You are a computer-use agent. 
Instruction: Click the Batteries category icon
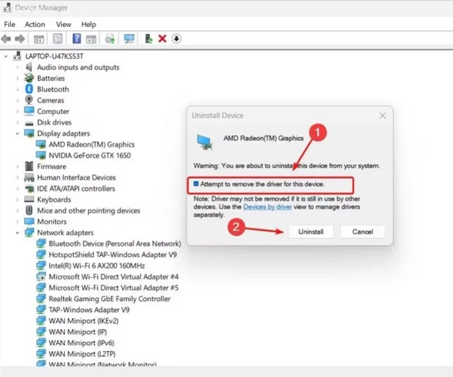pos(29,78)
